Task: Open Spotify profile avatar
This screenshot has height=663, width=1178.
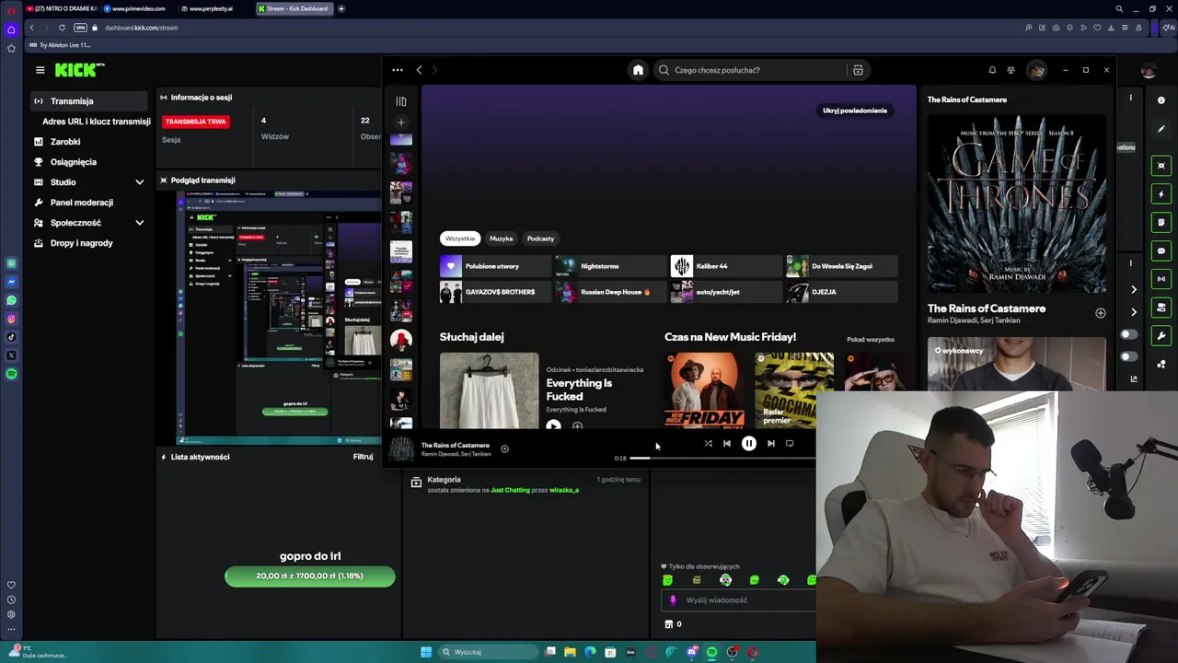Action: (x=1036, y=70)
